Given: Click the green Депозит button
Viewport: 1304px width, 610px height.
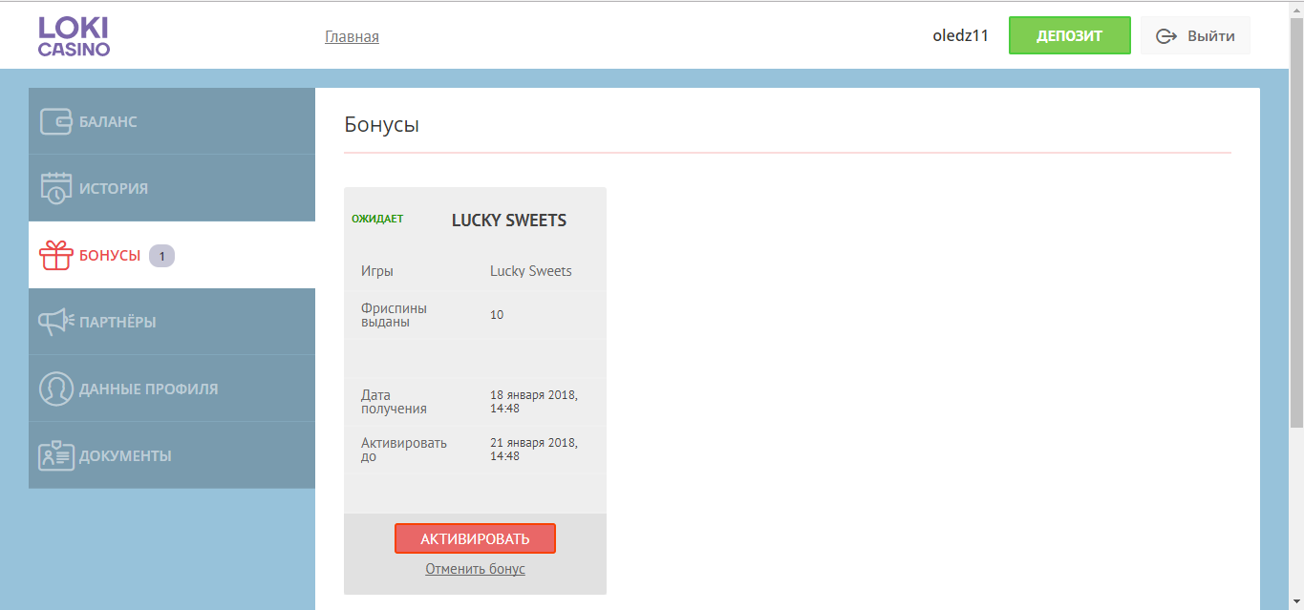Looking at the screenshot, I should click(x=1070, y=36).
